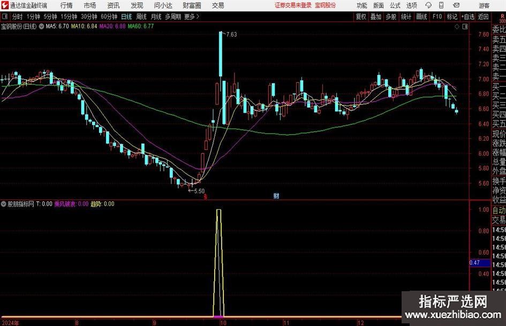506x326 pixels.
Task: Open the 交易 menu
Action: pyautogui.click(x=218, y=5)
